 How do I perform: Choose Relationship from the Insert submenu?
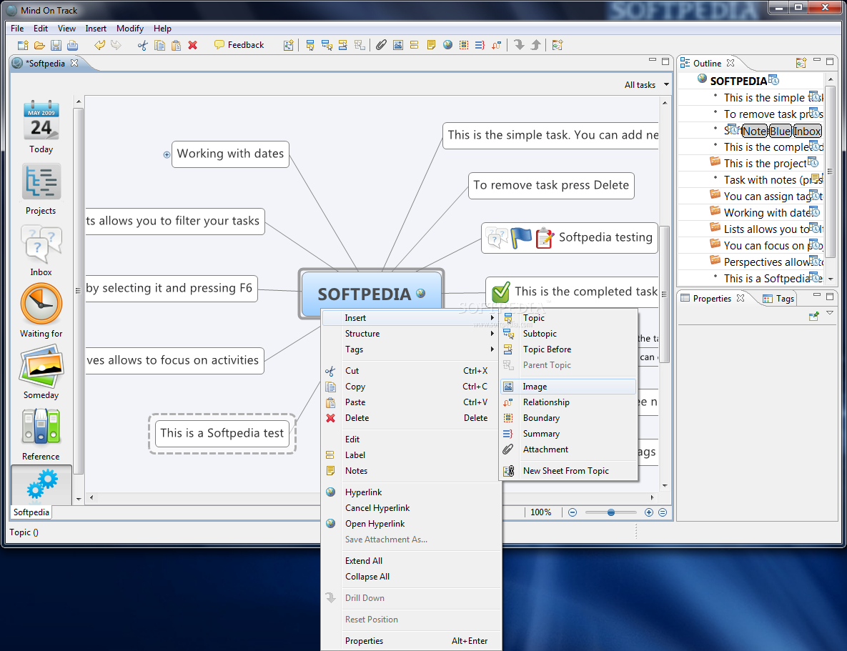point(568,402)
